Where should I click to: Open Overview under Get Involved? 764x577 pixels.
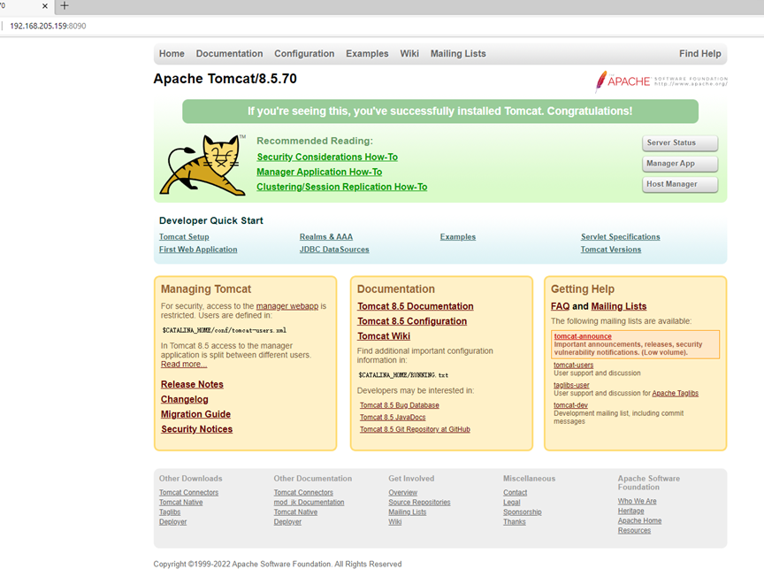point(403,493)
